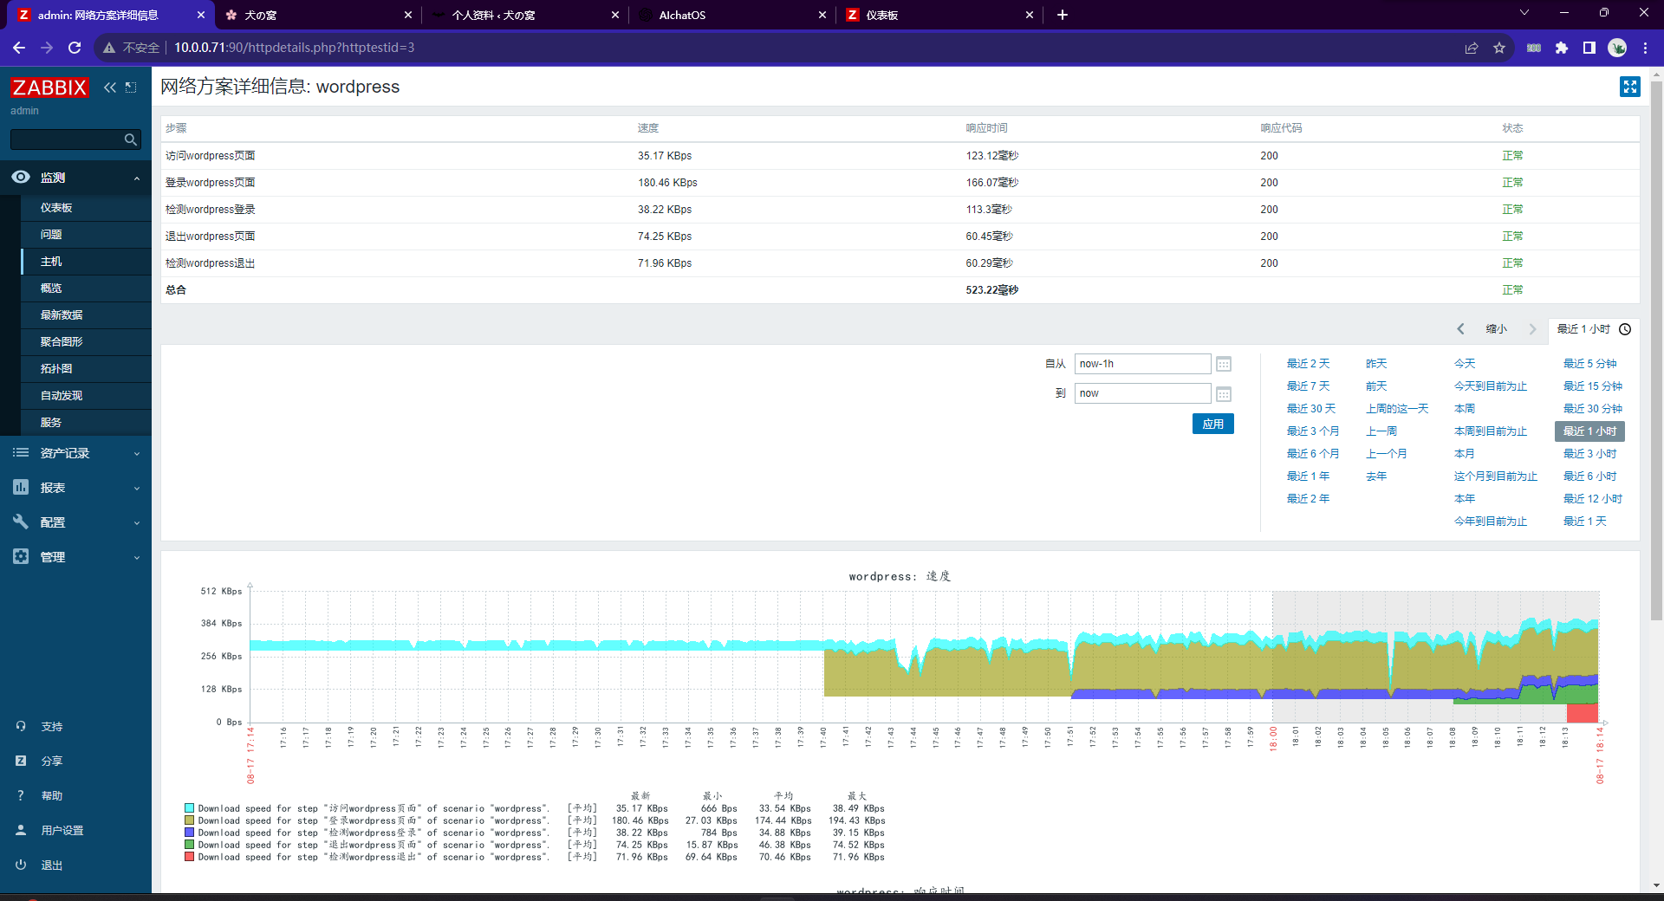Click the power icon for 退出

point(21,865)
